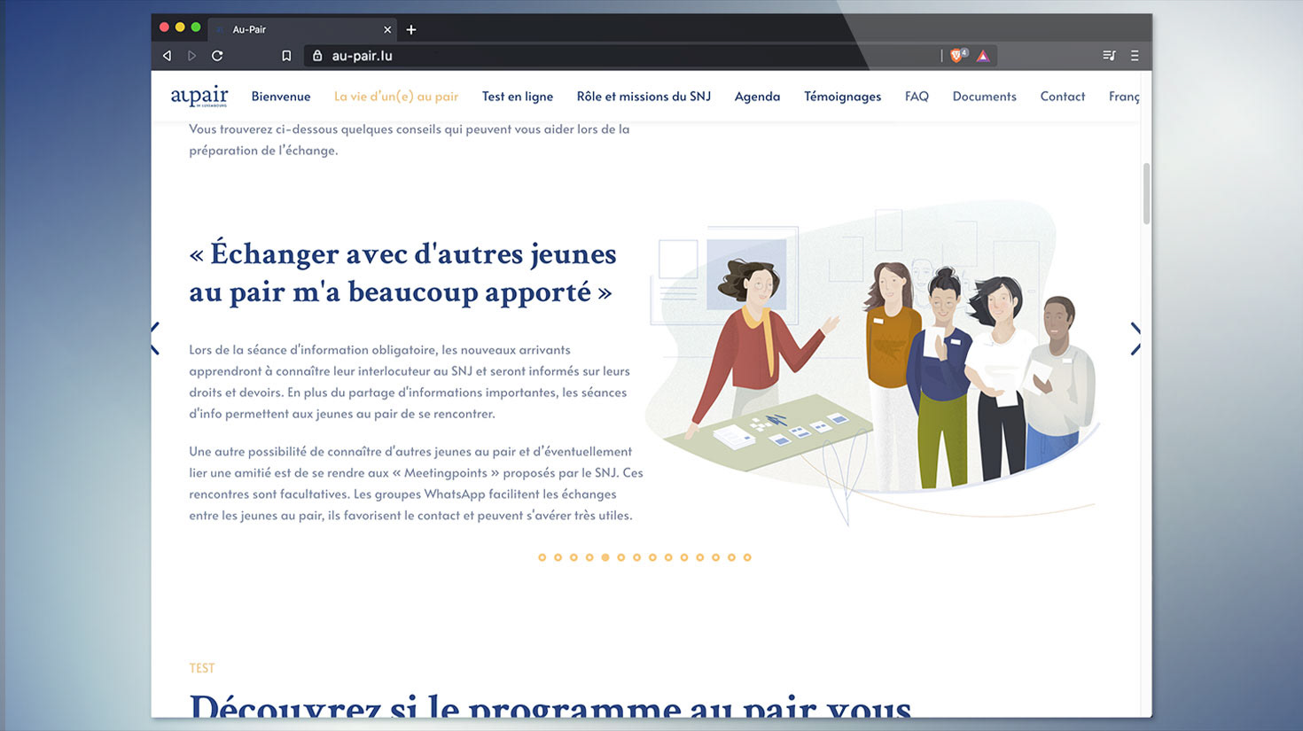Click the yellow minimize window button
Screen dimensions: 1303x731
tap(180, 27)
